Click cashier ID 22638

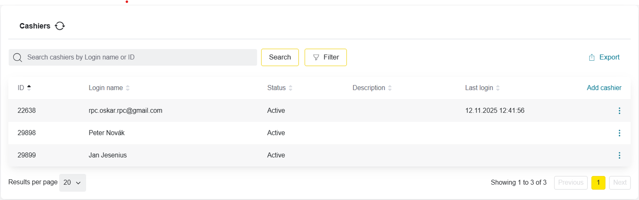point(26,111)
